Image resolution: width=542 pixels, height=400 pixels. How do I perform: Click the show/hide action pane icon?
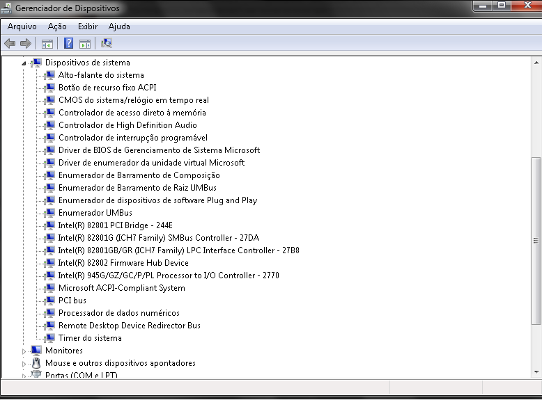pyautogui.click(x=85, y=43)
